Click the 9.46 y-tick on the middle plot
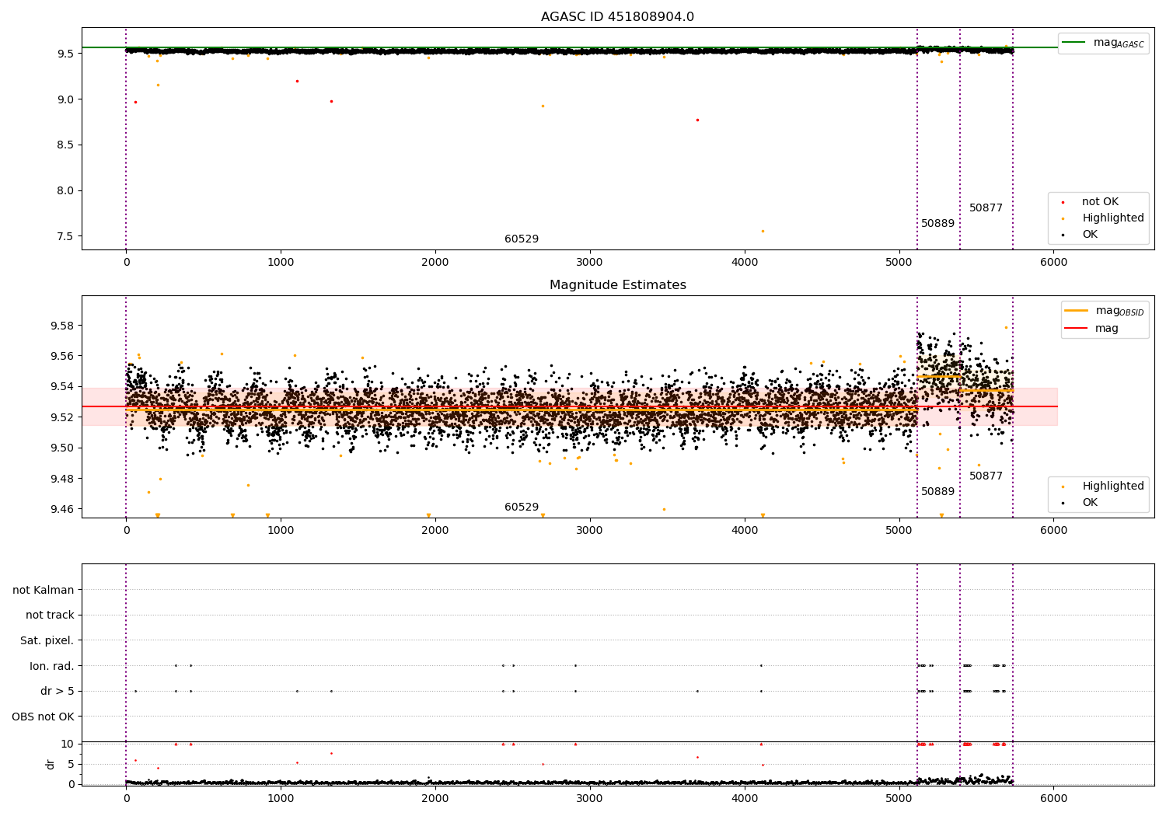The image size is (1166, 816). [x=63, y=509]
